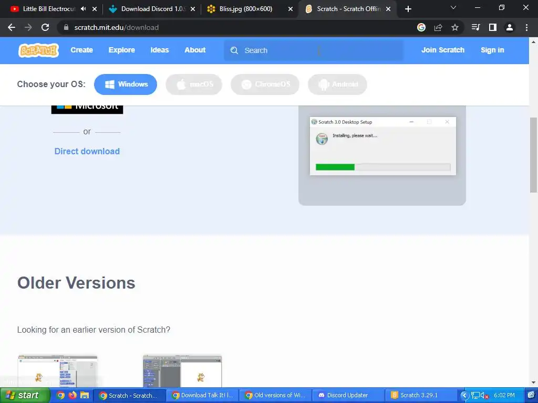Screen dimensions: 538x403
Task: Select macOS as your OS
Action: pos(194,84)
